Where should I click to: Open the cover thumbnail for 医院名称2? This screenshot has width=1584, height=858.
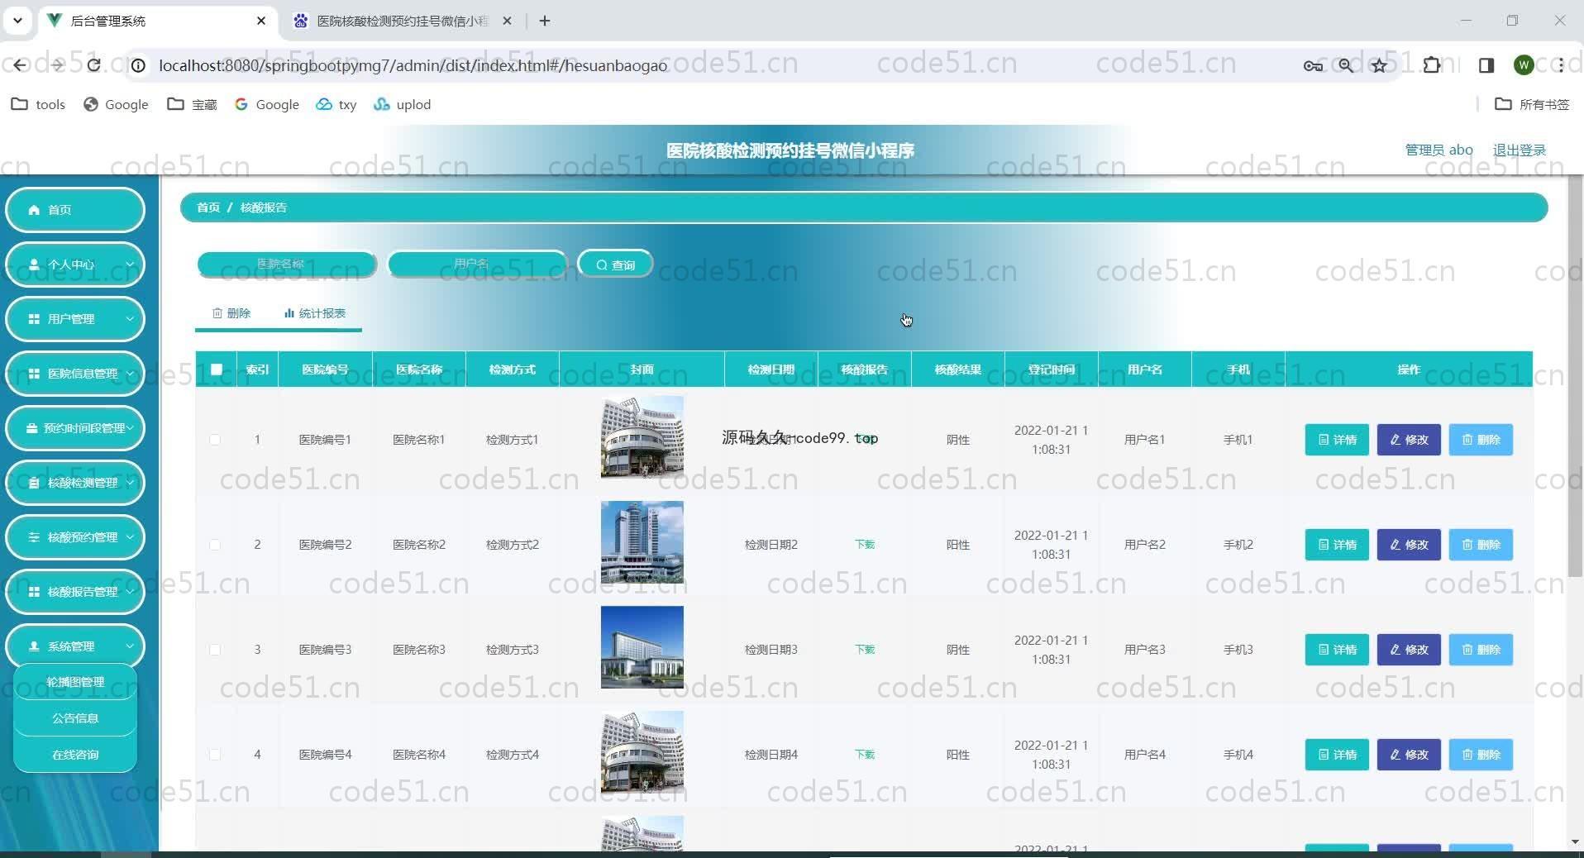tap(642, 542)
